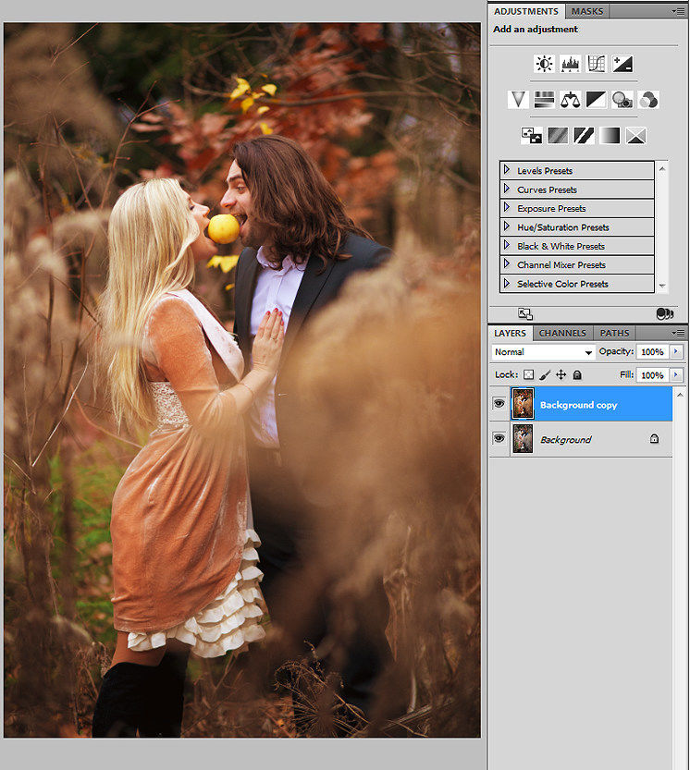Image resolution: width=690 pixels, height=770 pixels.
Task: Add a Brightness/Contrast adjustment
Action: tap(544, 64)
